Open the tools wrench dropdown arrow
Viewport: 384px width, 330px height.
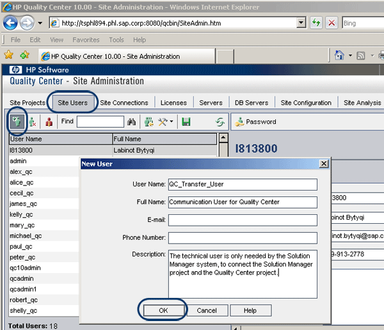pos(171,122)
